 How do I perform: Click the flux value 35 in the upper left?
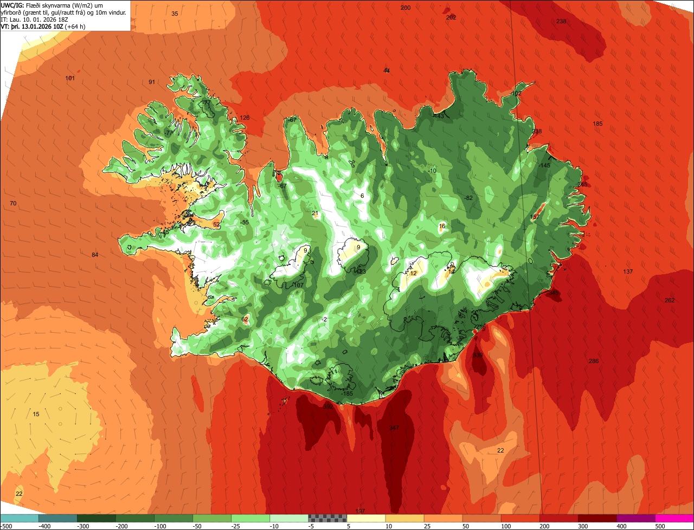175,14
